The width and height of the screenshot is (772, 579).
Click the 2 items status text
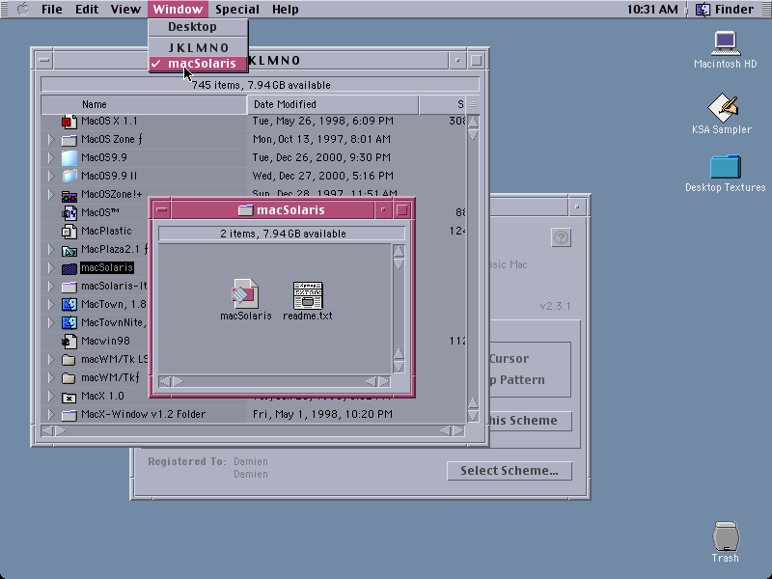click(283, 234)
